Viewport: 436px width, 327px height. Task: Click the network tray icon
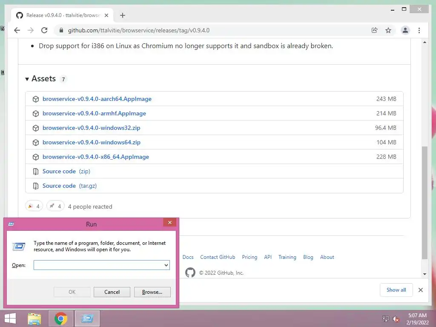pos(386,318)
